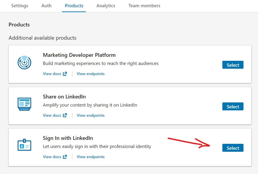
Task: View endpoints for Share on LinkedIn
Action: 91,115
